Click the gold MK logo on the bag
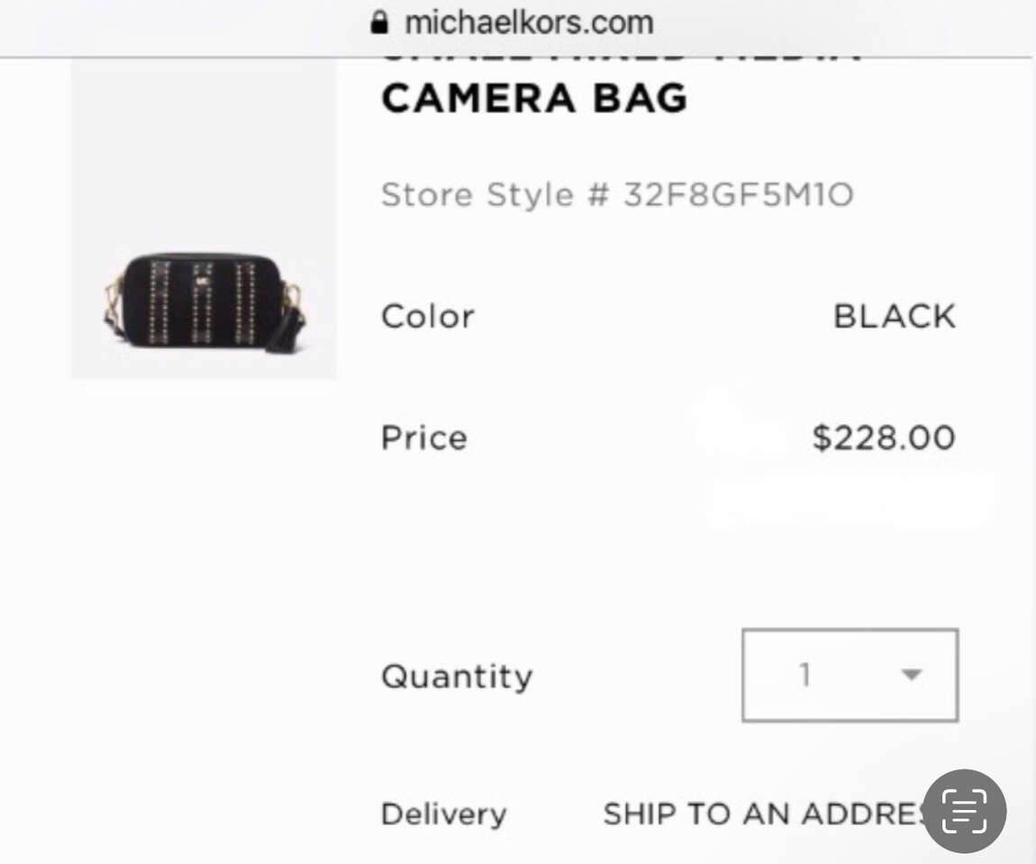The height and width of the screenshot is (864, 1036). pos(203,278)
